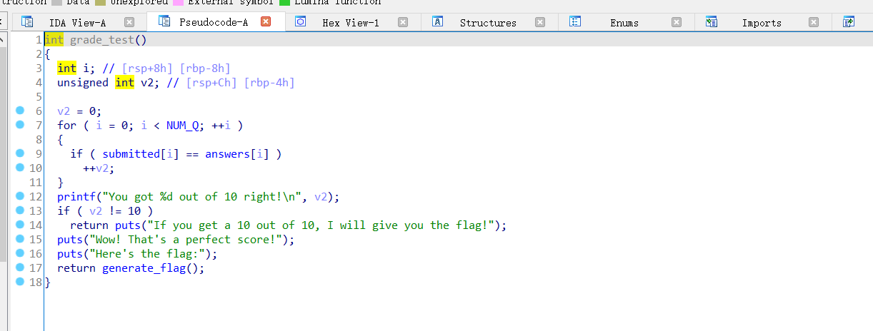Click the pink External symbol legend swatch
Screen dimensions: 873x331
pos(178,3)
